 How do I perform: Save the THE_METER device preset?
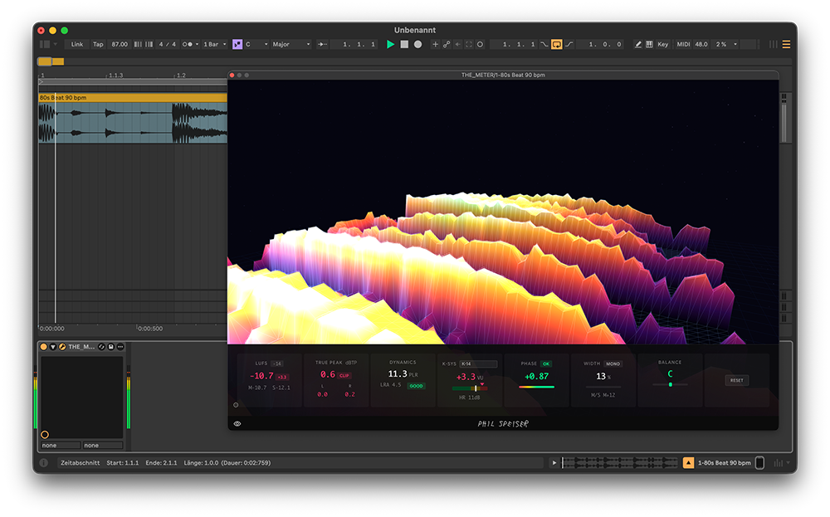tap(111, 346)
